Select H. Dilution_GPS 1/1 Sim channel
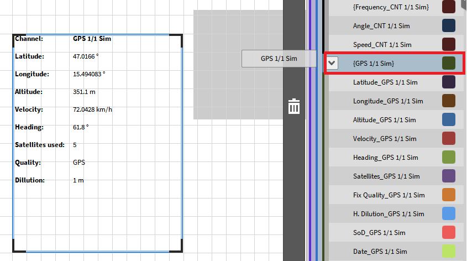This screenshot has width=467, height=261. [x=389, y=214]
